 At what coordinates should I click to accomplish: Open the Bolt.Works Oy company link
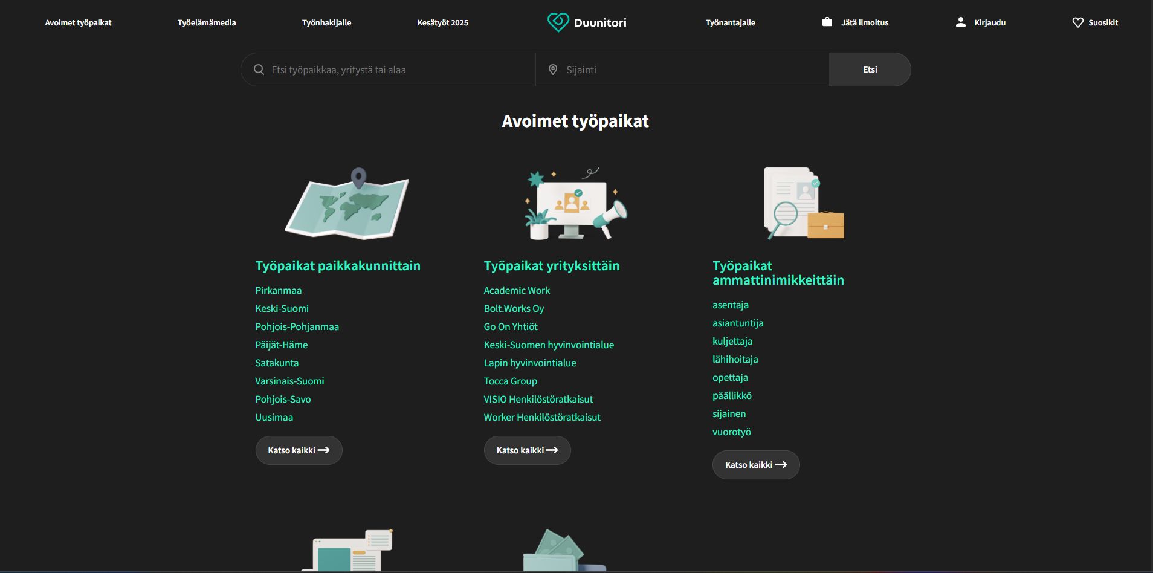tap(514, 308)
